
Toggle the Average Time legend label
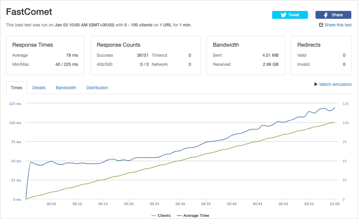coord(196,216)
